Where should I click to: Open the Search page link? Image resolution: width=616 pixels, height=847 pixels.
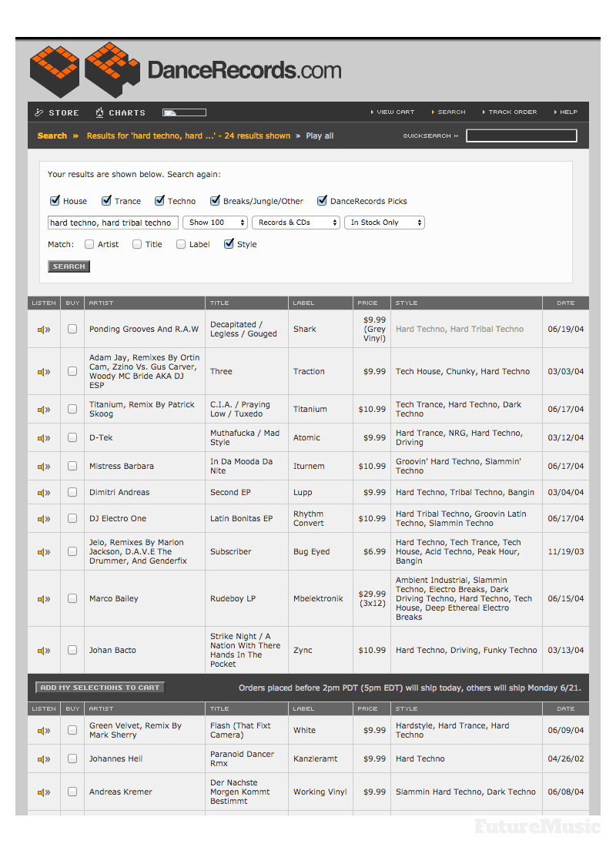tap(448, 112)
